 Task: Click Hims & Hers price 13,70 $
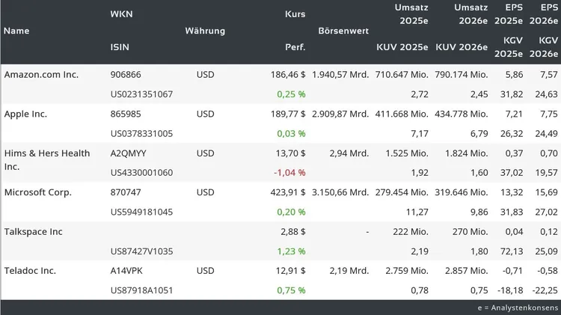tap(290, 153)
